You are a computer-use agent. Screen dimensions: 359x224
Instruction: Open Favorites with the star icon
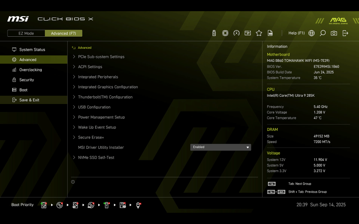coord(259,33)
